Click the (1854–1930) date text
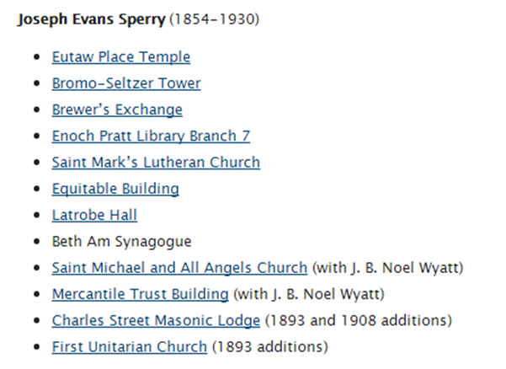This screenshot has height=369, width=506. point(215,19)
